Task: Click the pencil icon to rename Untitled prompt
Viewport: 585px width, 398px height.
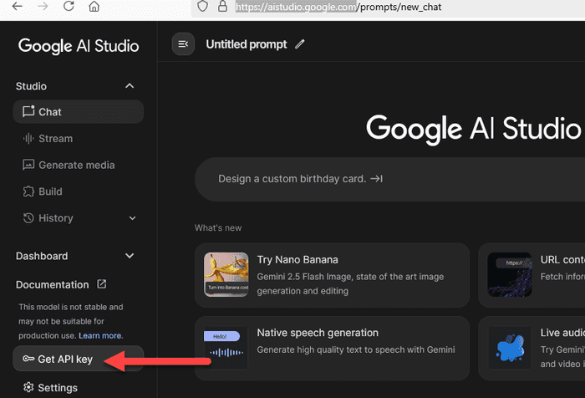Action: click(301, 44)
